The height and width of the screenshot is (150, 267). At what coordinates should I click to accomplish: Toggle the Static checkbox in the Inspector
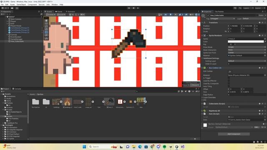257,15
